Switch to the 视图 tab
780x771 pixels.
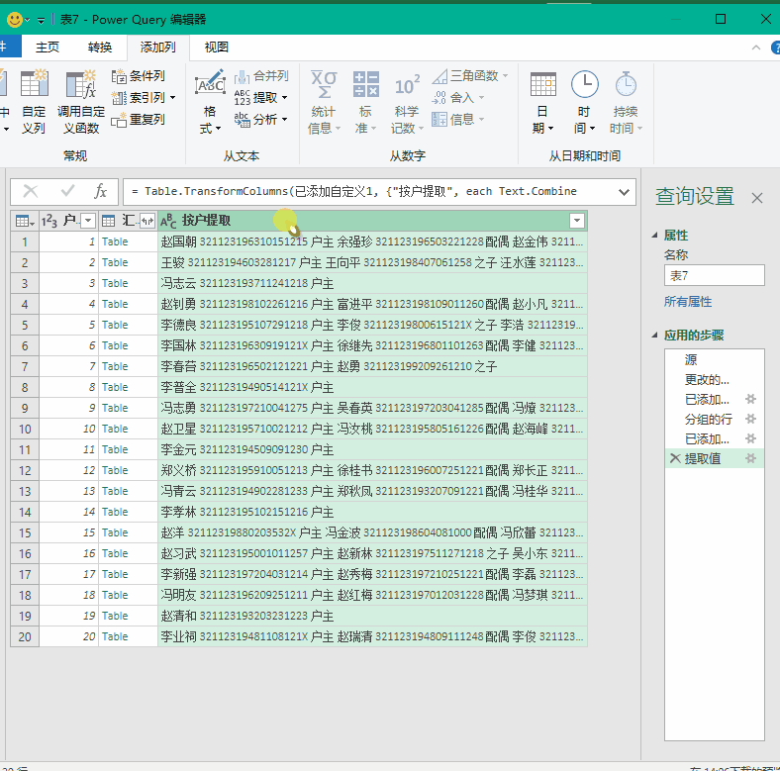pos(217,48)
